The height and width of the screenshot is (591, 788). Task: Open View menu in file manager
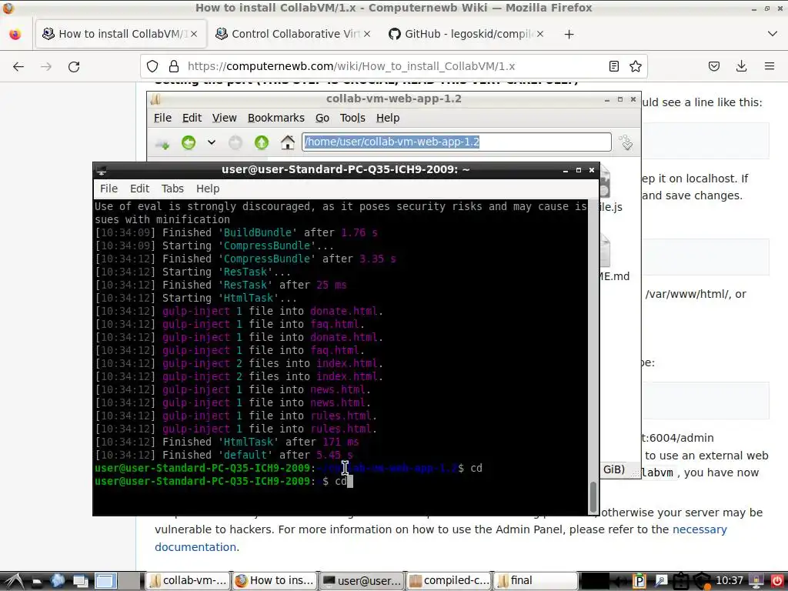point(224,118)
